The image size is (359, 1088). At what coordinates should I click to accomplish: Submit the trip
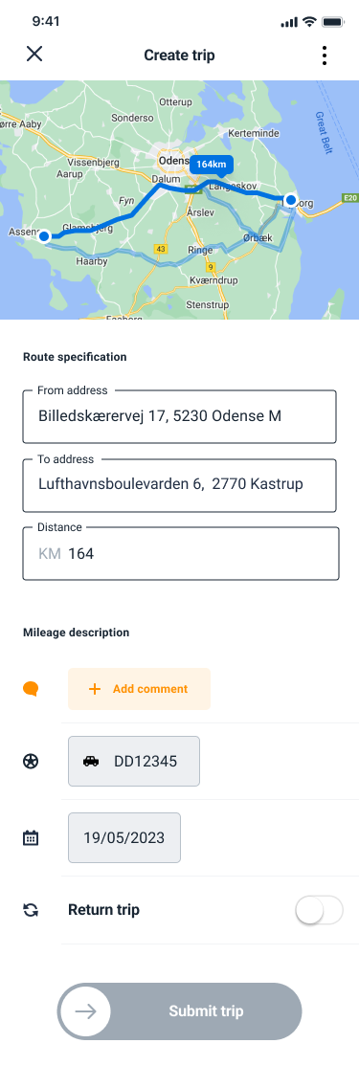(180, 1011)
